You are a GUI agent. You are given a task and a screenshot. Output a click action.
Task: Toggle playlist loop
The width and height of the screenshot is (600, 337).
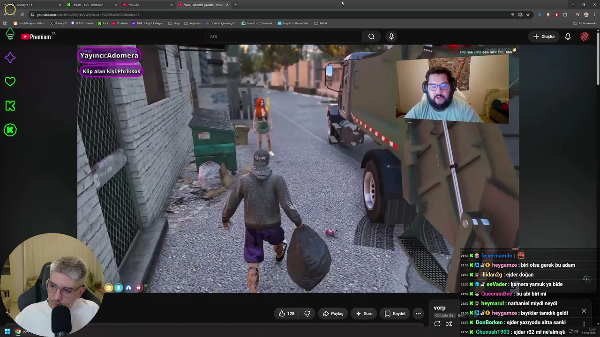[x=437, y=323]
